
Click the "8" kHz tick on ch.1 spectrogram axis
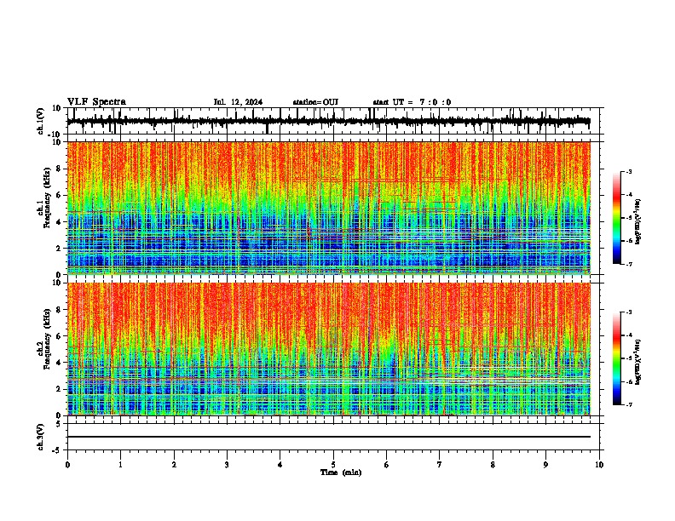coord(60,169)
